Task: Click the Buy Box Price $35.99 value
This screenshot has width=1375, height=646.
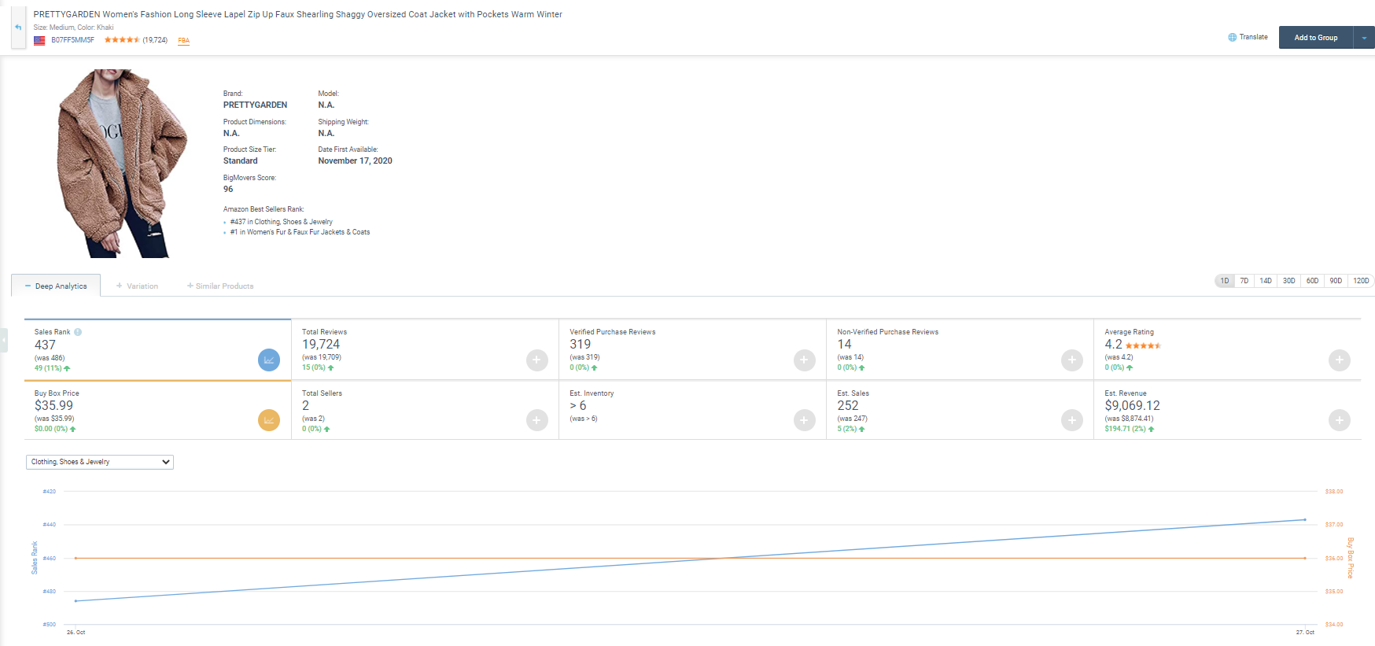Action: (53, 406)
